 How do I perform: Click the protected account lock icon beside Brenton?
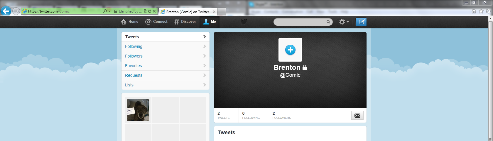[305, 67]
